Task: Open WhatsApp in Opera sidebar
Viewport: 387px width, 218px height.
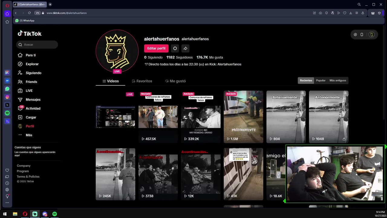Action: click(7, 89)
